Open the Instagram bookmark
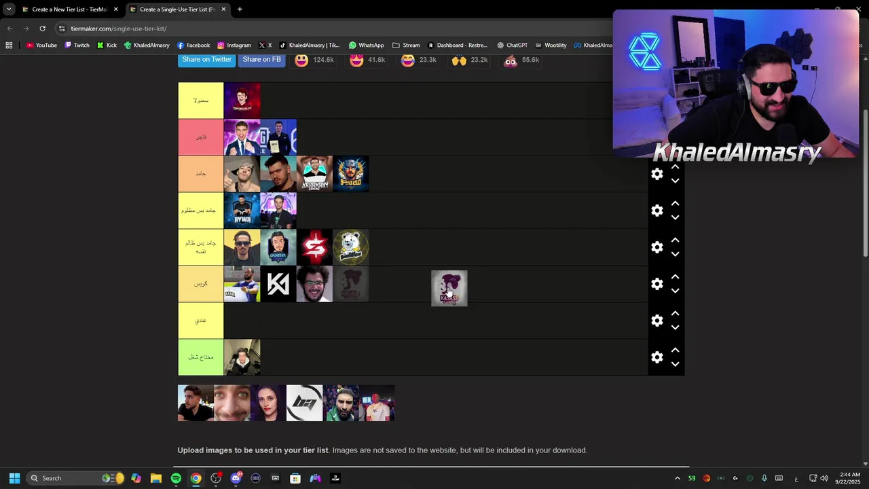The image size is (869, 489). pyautogui.click(x=234, y=46)
